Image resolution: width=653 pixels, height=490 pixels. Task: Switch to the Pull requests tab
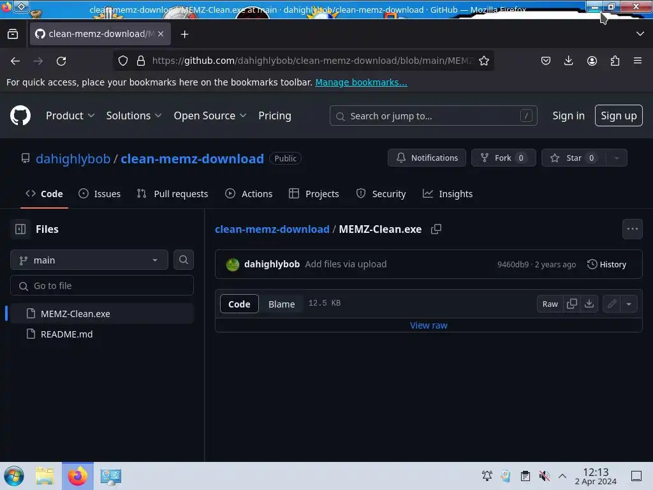click(x=172, y=194)
